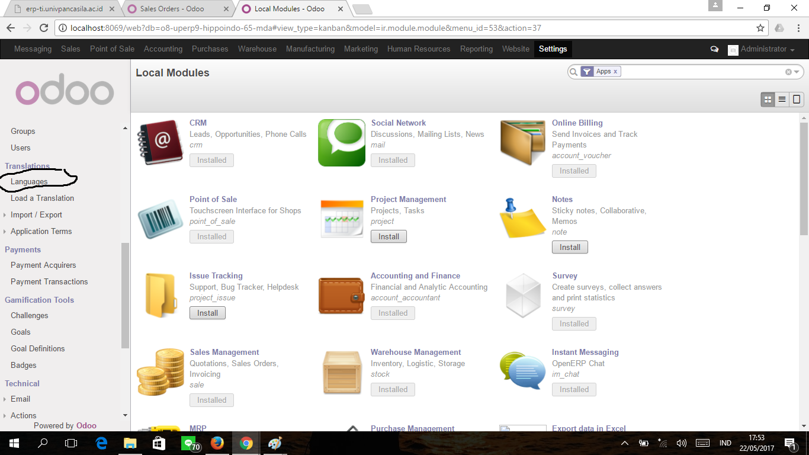Open the Notes yellow sticky note icon
The width and height of the screenshot is (809, 455).
pyautogui.click(x=522, y=219)
